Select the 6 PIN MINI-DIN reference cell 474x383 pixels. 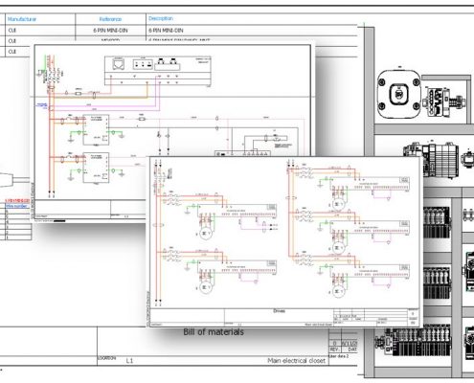coord(110,31)
